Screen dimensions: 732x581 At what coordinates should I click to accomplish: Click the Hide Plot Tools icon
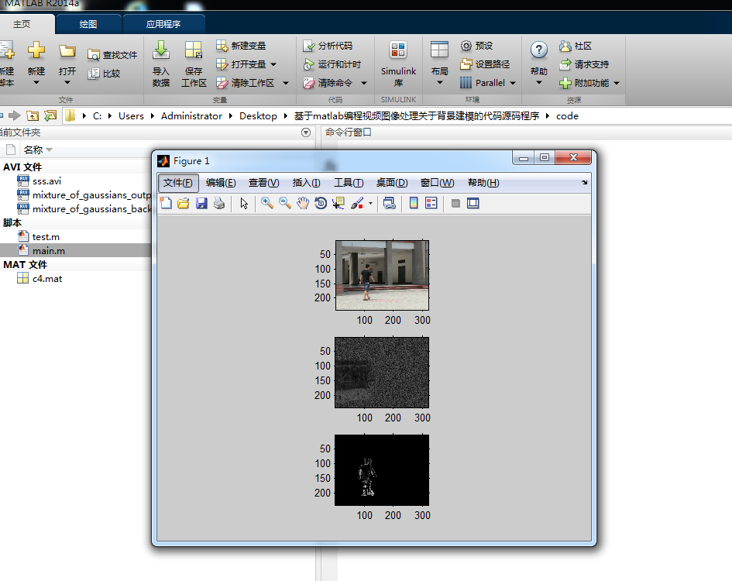click(x=455, y=203)
